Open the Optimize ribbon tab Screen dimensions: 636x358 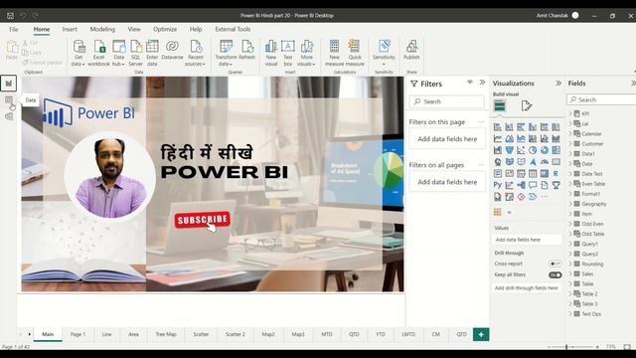(x=165, y=29)
